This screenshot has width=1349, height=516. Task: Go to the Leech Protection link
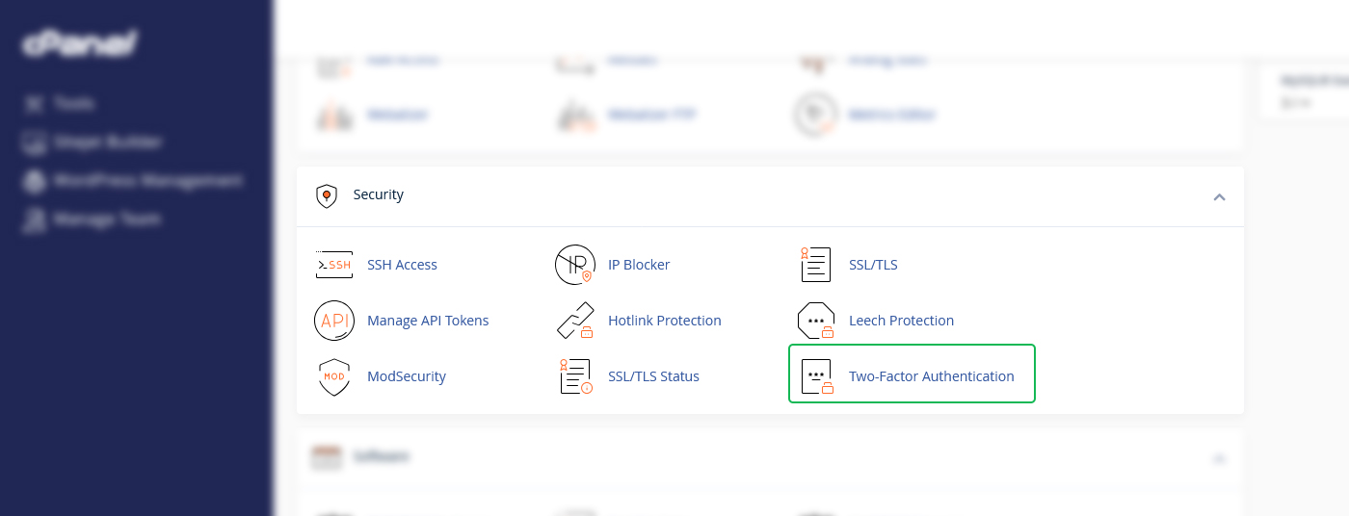[x=901, y=321]
